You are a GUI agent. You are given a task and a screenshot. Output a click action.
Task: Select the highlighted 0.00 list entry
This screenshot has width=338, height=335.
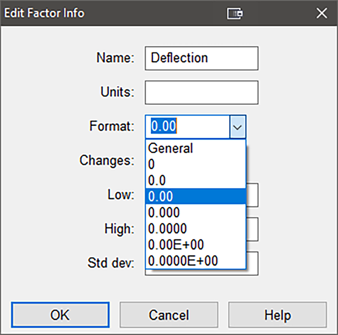[x=195, y=196]
